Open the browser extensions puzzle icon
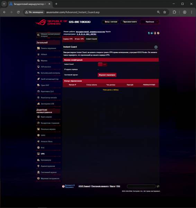Screen dimensions: 196x208 (x=174, y=12)
